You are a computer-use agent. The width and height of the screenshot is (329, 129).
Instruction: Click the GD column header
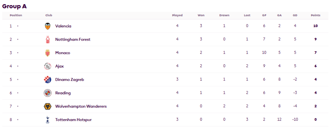[295, 15]
